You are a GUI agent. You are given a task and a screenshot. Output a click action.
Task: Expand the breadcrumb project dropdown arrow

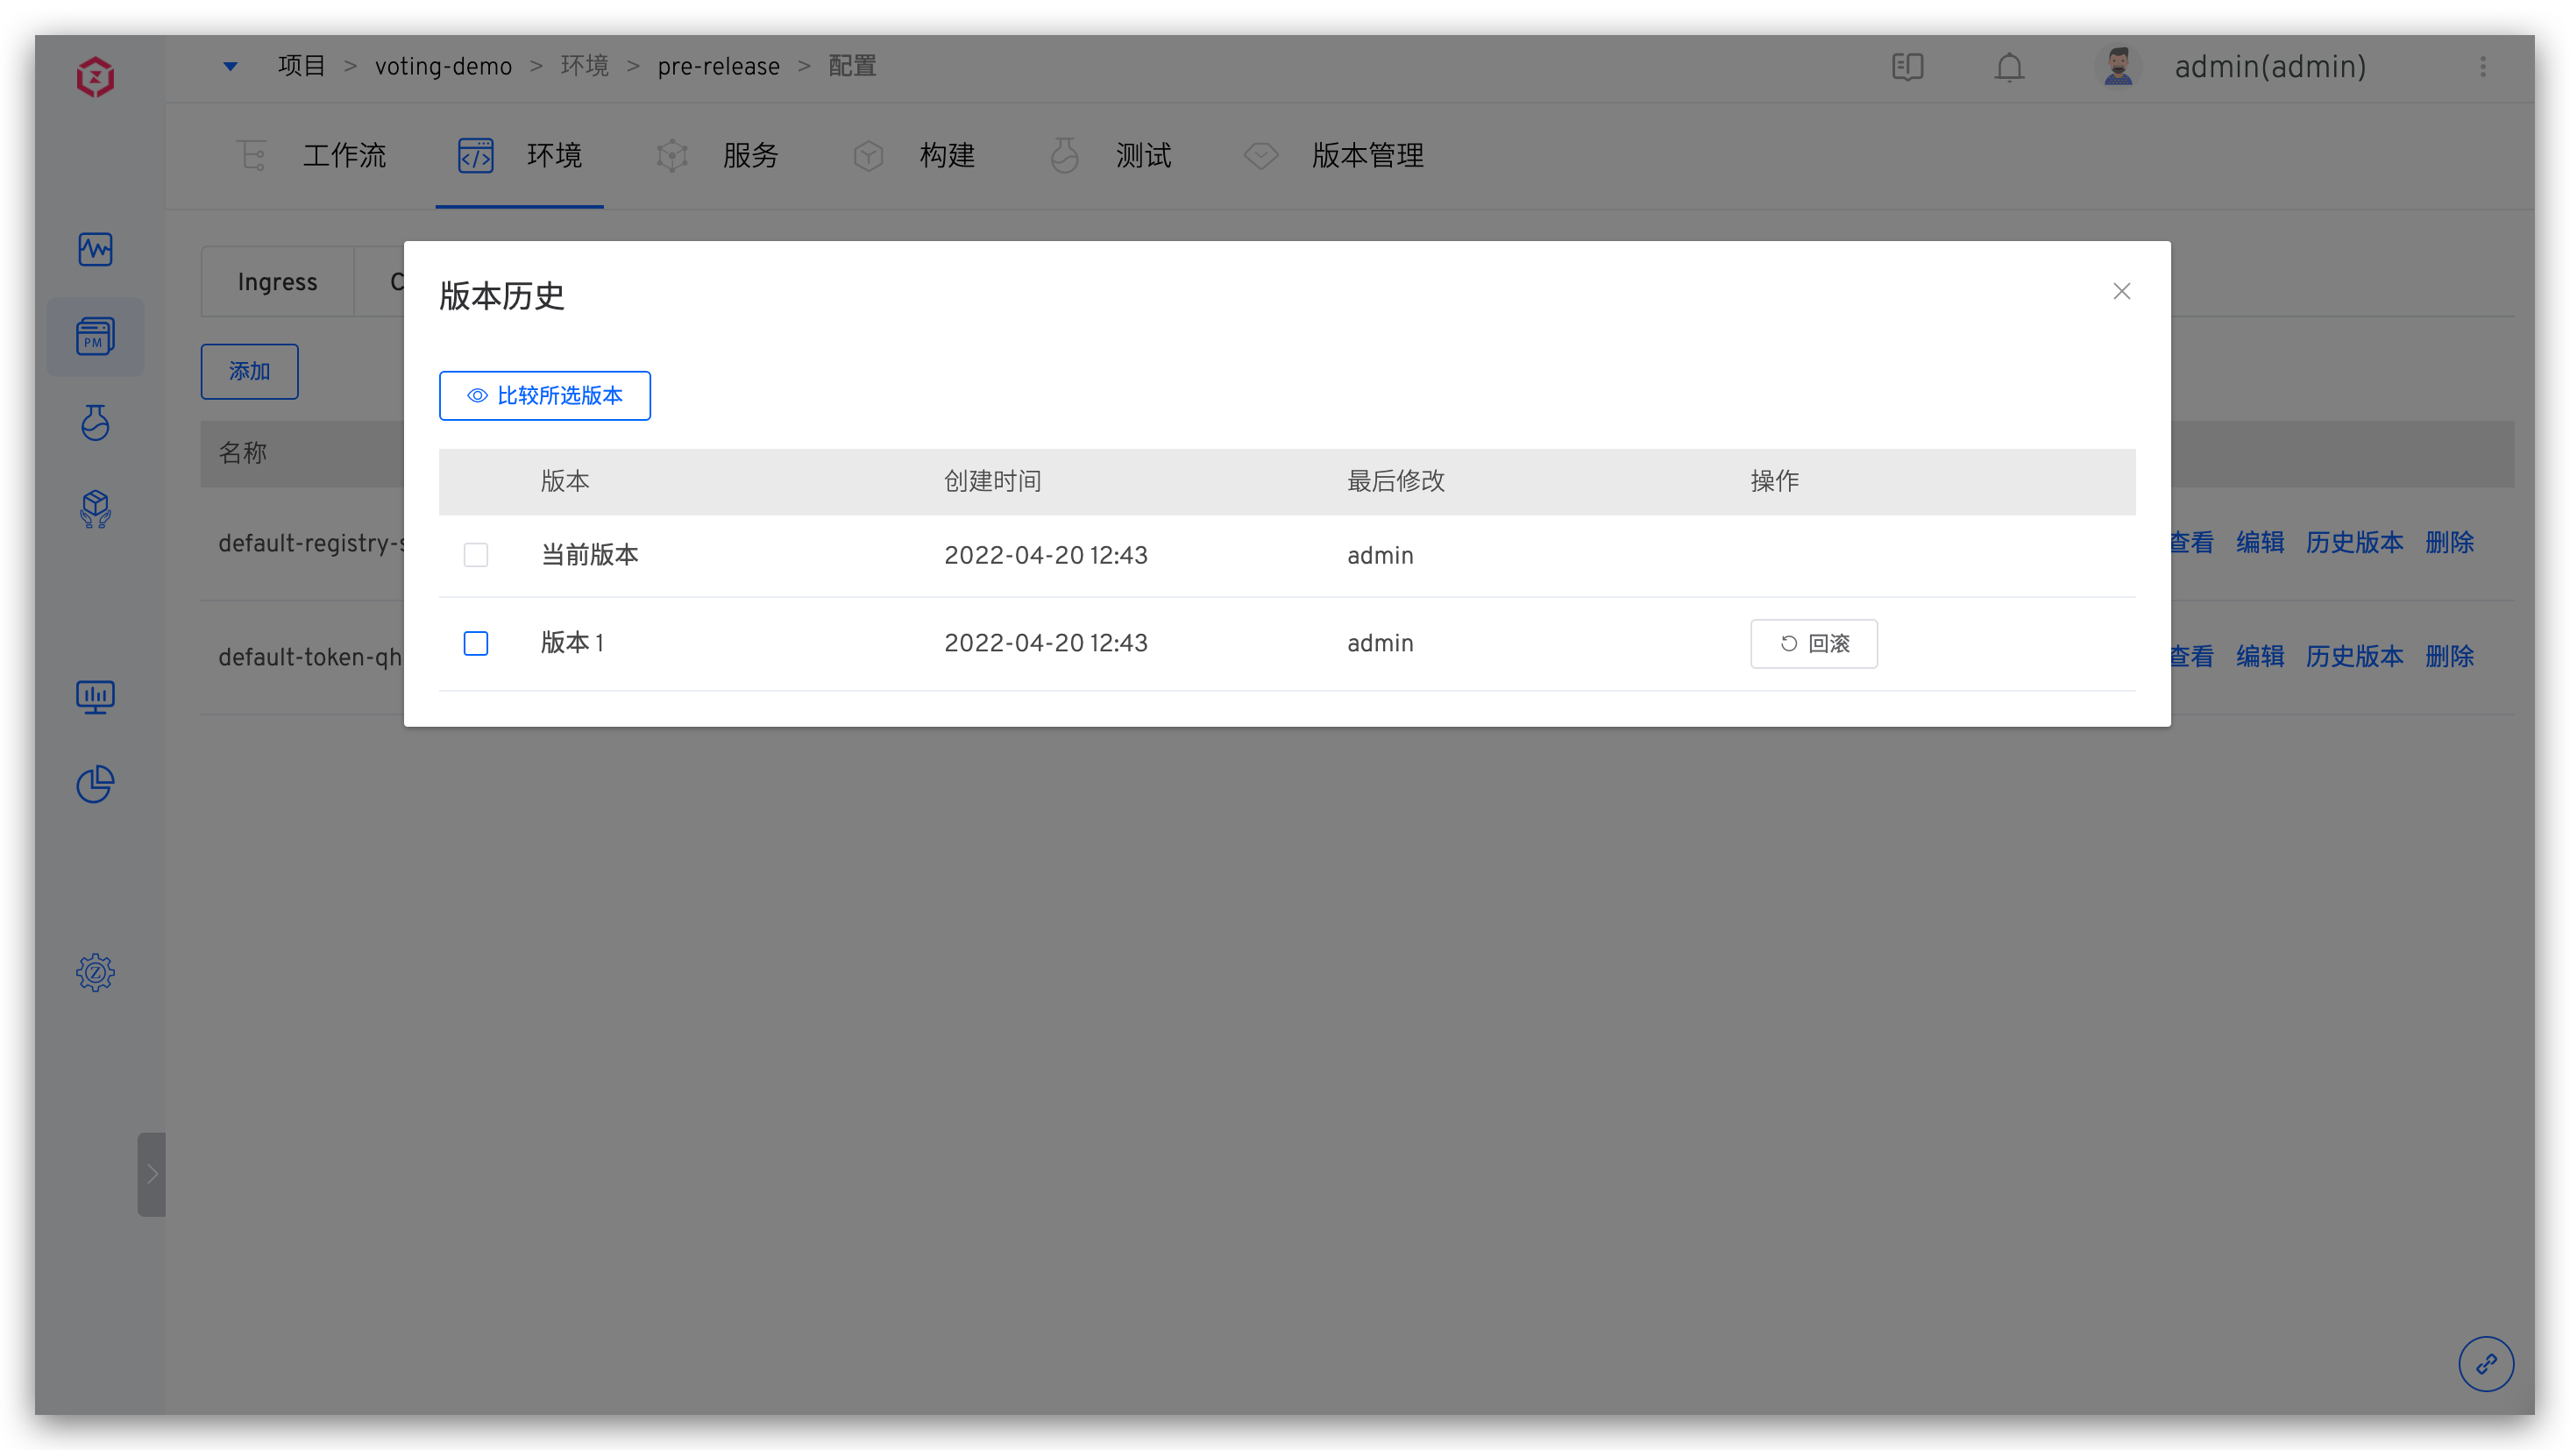pos(231,66)
